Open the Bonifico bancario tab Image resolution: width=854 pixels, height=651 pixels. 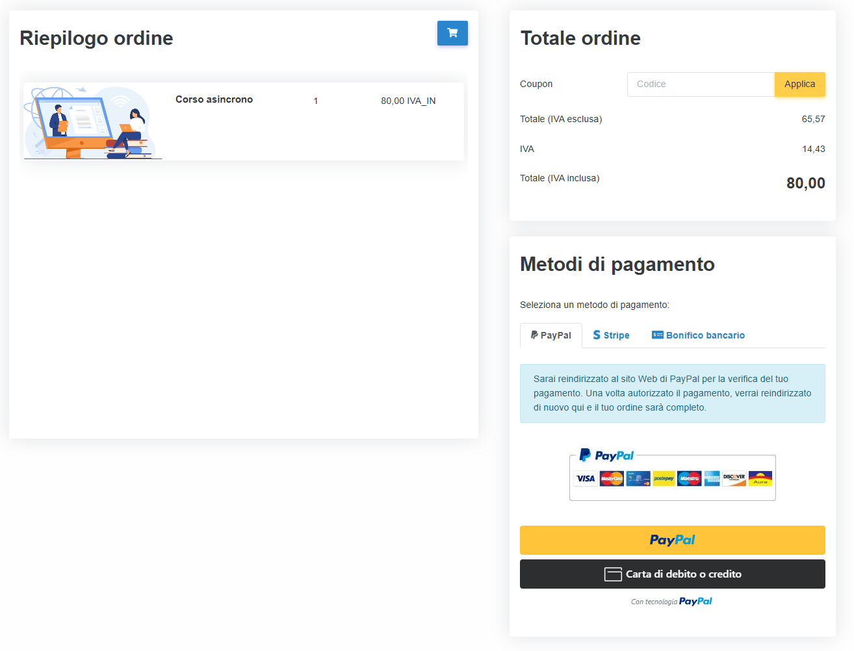click(x=698, y=335)
